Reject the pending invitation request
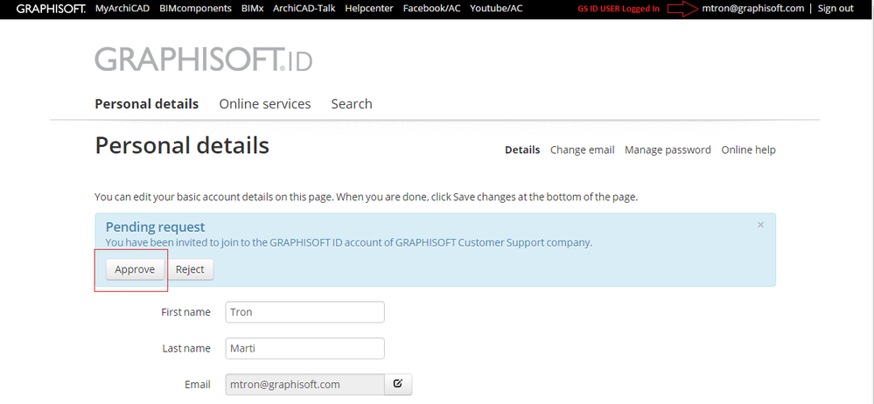The width and height of the screenshot is (874, 404). point(190,269)
